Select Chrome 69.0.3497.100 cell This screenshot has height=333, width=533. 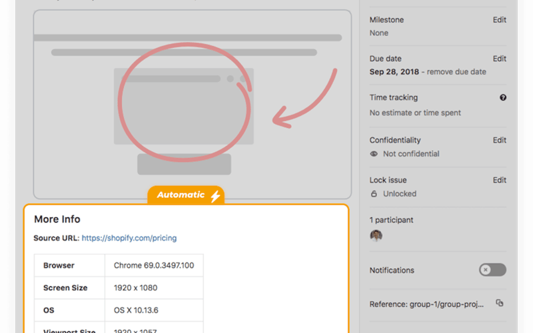click(154, 265)
